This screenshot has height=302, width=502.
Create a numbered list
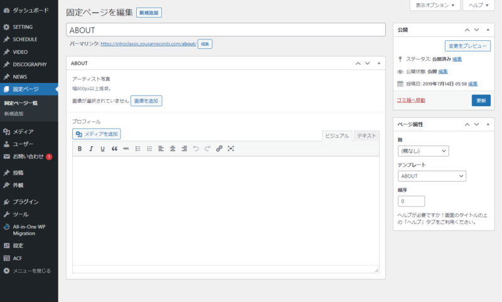[x=149, y=149]
